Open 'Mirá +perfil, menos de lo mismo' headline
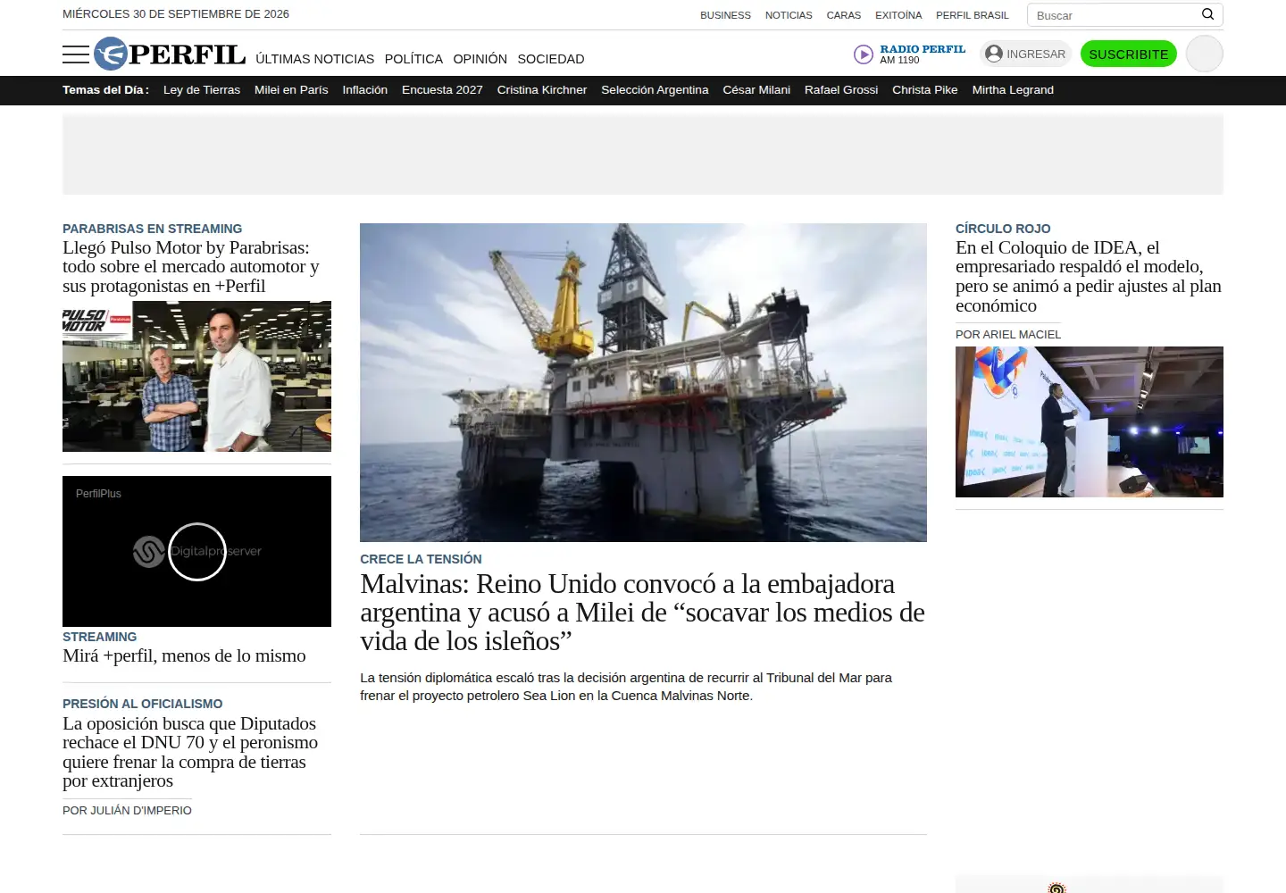Image resolution: width=1286 pixels, height=893 pixels. [184, 655]
